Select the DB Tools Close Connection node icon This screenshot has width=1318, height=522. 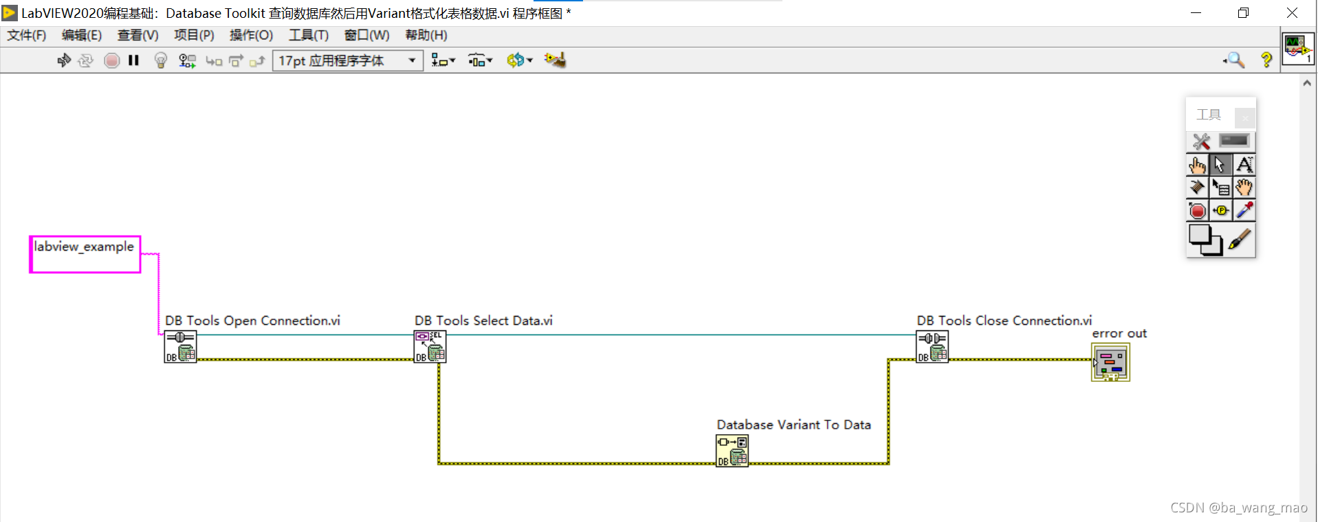click(x=932, y=347)
